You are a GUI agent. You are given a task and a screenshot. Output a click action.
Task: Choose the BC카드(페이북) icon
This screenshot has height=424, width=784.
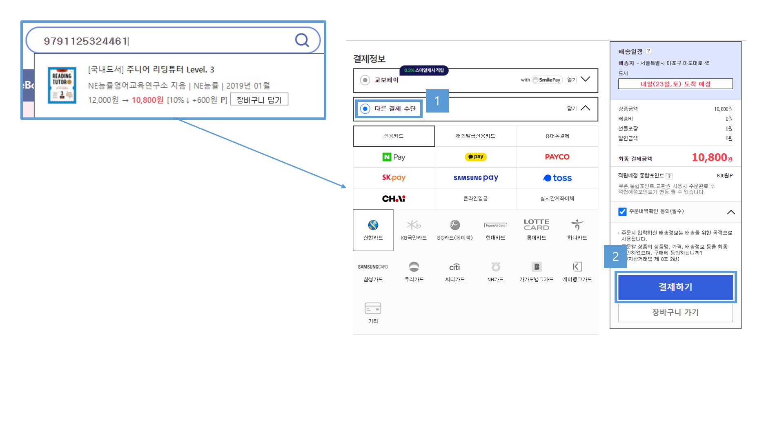coord(455,225)
